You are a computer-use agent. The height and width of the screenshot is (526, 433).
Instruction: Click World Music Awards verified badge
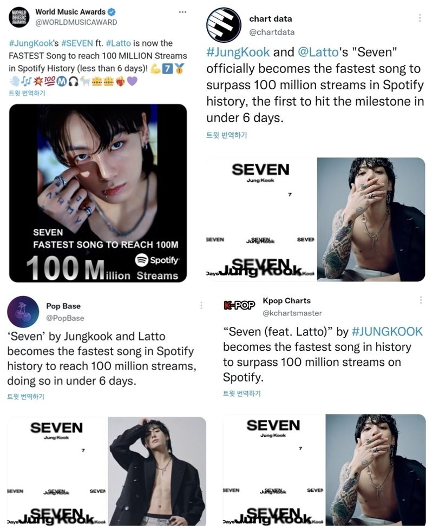[x=111, y=12]
